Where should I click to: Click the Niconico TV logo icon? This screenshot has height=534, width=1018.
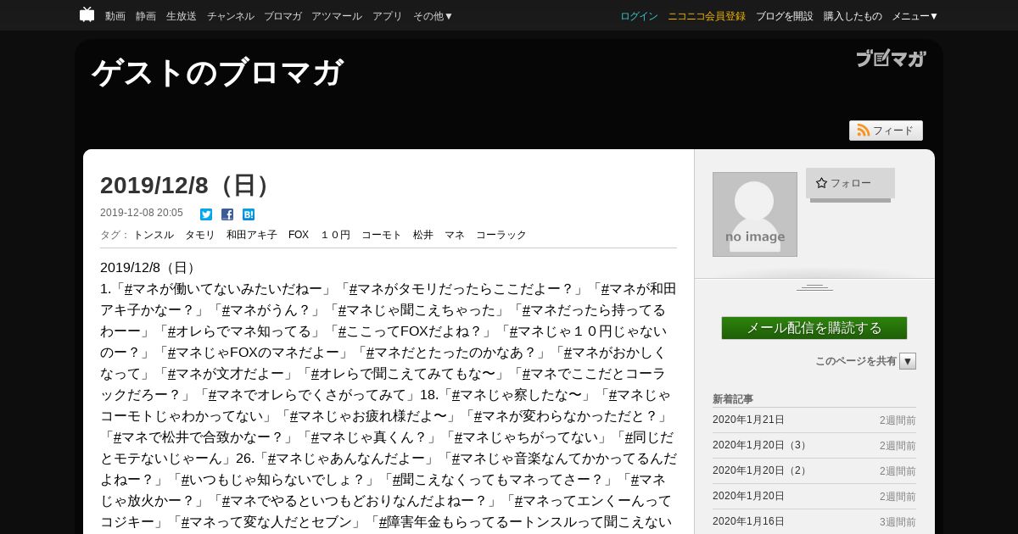[87, 14]
